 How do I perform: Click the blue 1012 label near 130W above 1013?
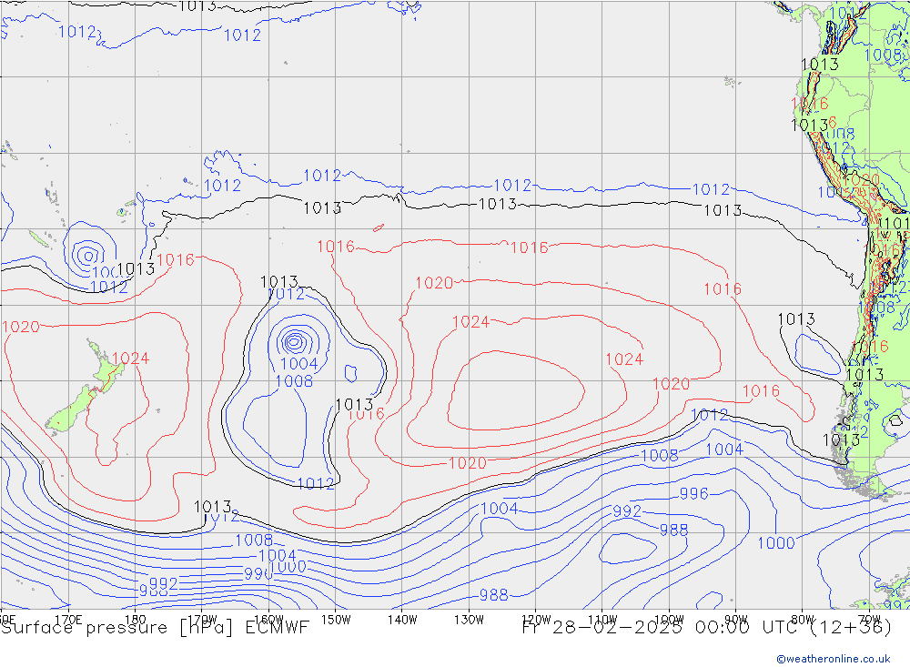512,186
